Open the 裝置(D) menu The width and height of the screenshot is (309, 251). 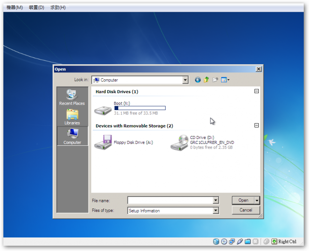tap(37, 8)
